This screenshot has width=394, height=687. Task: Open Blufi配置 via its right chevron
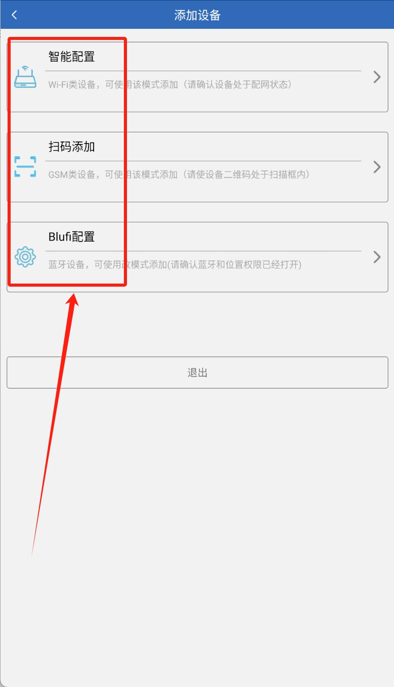(x=377, y=257)
